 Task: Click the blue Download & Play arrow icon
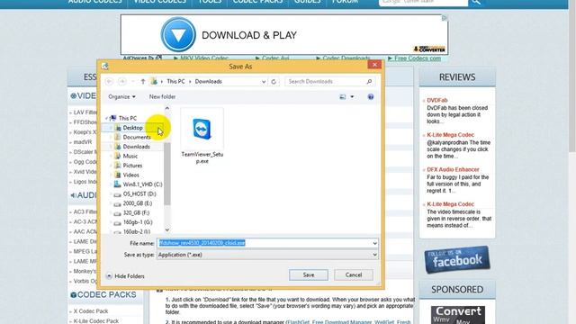(x=178, y=35)
